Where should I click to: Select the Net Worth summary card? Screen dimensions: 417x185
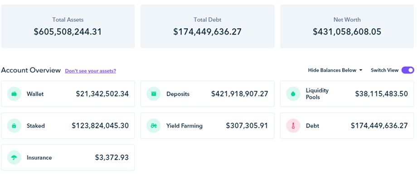[x=347, y=26]
